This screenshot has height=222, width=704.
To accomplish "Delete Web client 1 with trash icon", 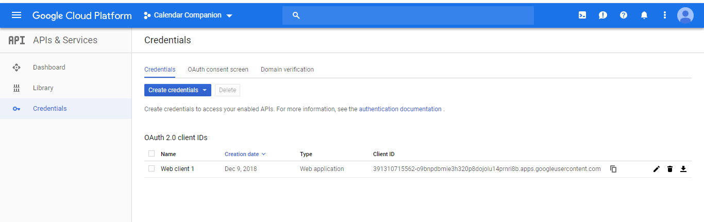I will pos(670,169).
